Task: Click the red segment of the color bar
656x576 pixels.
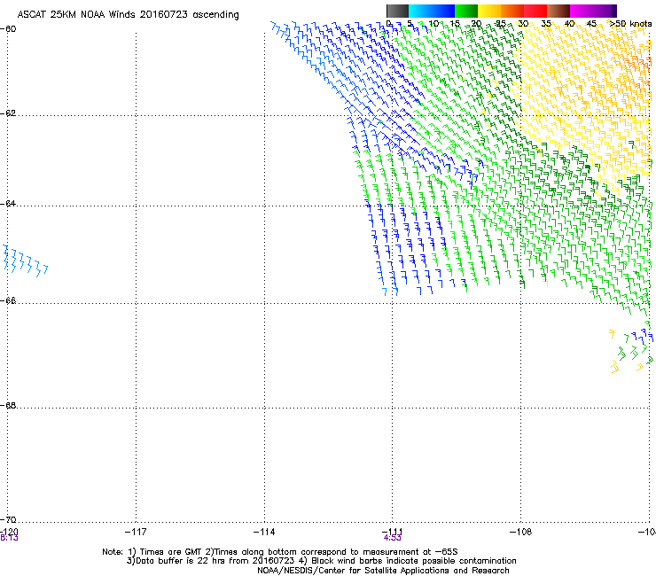Action: pos(535,11)
